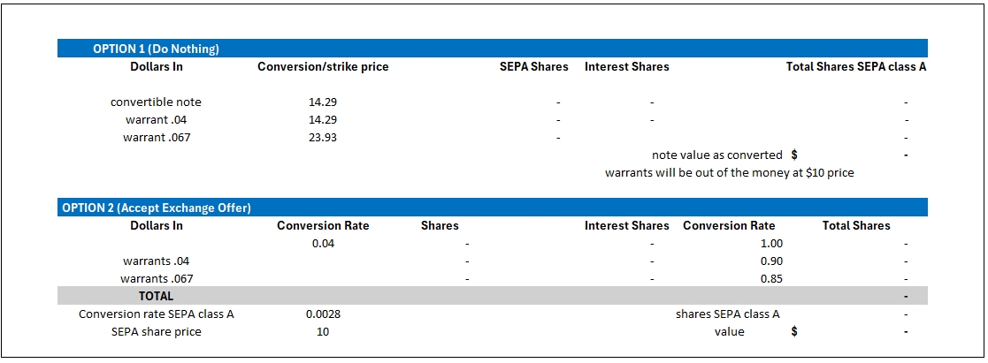The width and height of the screenshot is (988, 363).
Task: Click the 0.0028 SEPA conversion rate cell
Action: [x=323, y=314]
